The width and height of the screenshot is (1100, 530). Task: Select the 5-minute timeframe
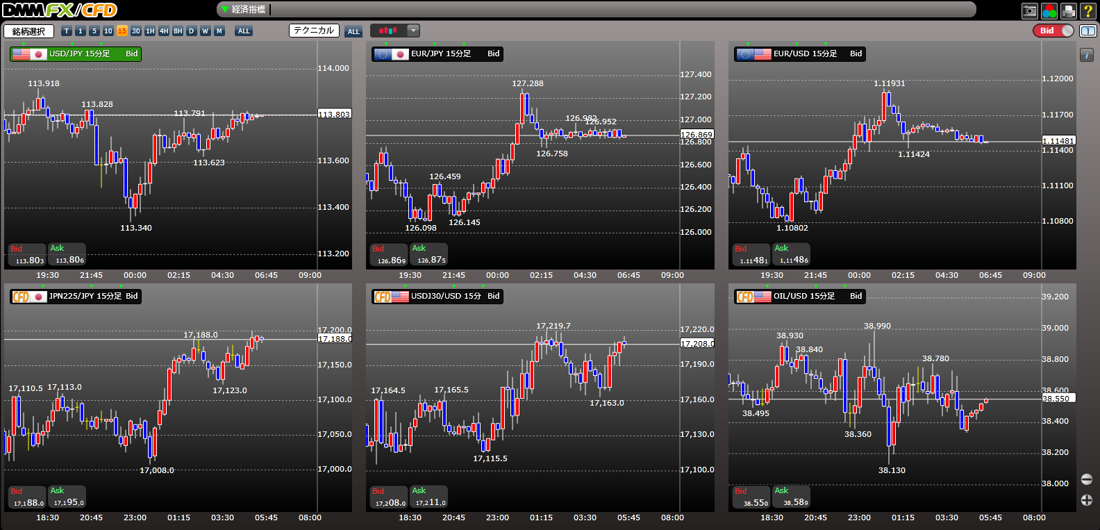coord(94,31)
